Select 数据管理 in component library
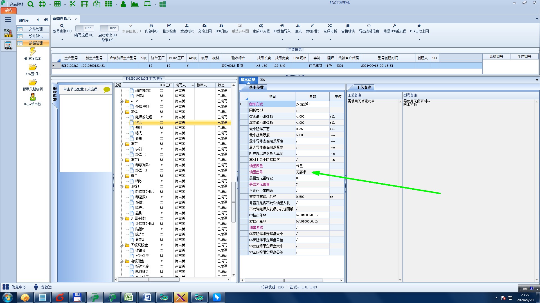540x303 pixels. click(36, 43)
